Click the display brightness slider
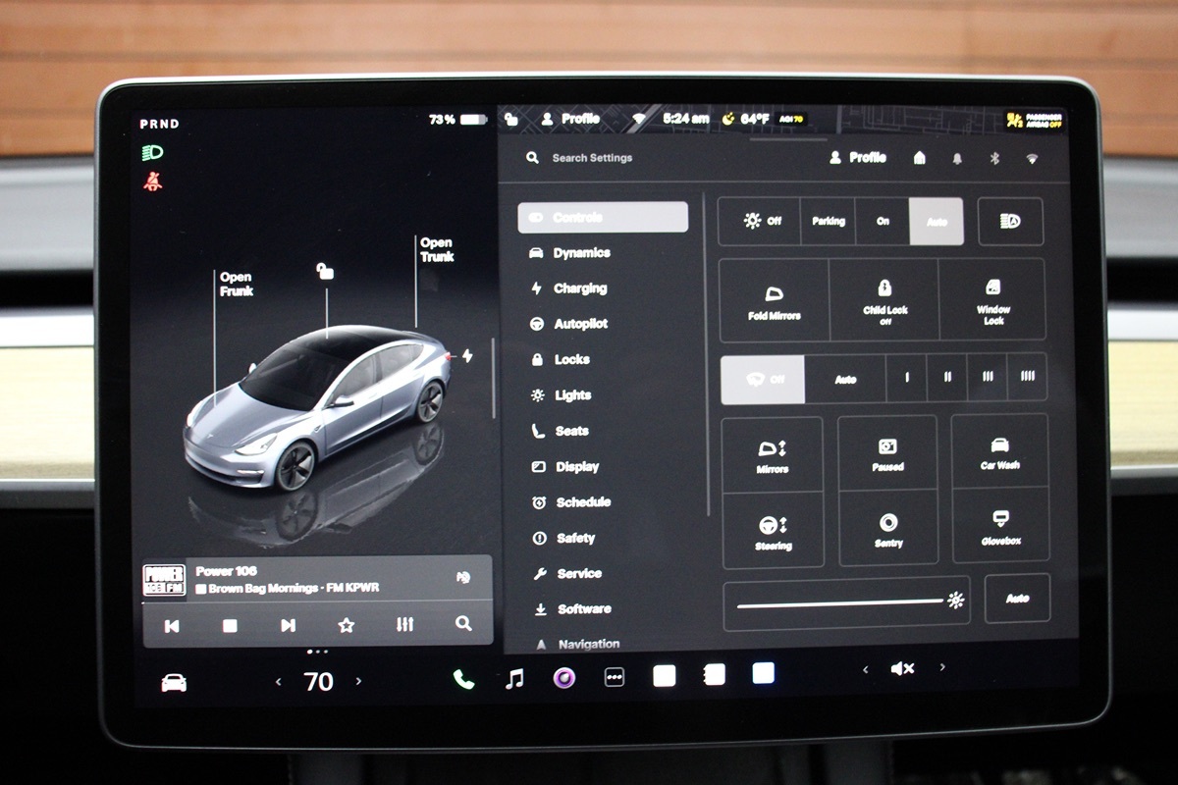Screen dimensions: 1178x785 pos(839,602)
